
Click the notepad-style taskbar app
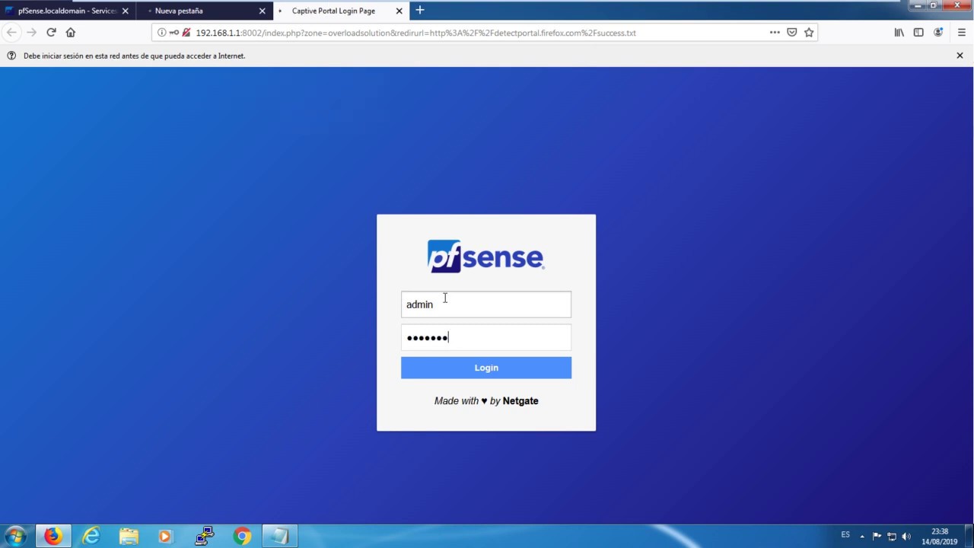279,536
